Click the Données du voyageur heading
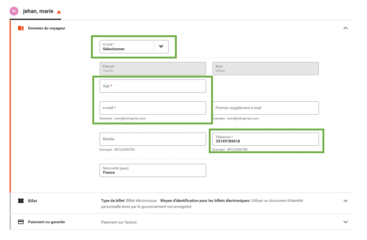 pos(46,28)
